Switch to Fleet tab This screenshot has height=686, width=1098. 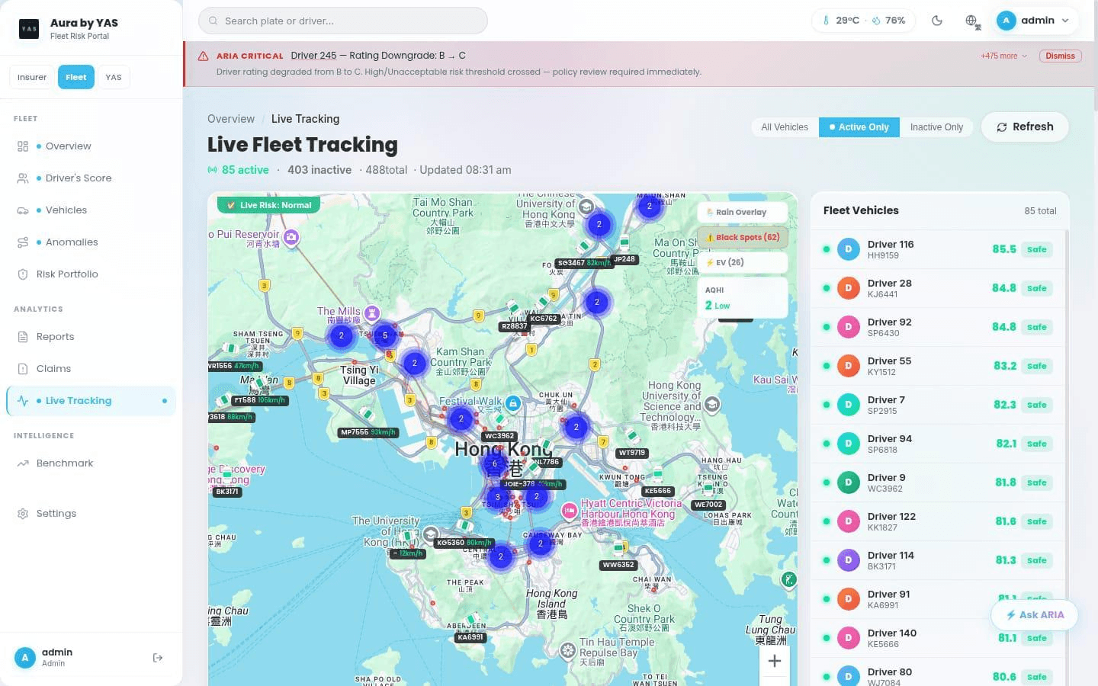click(76, 77)
